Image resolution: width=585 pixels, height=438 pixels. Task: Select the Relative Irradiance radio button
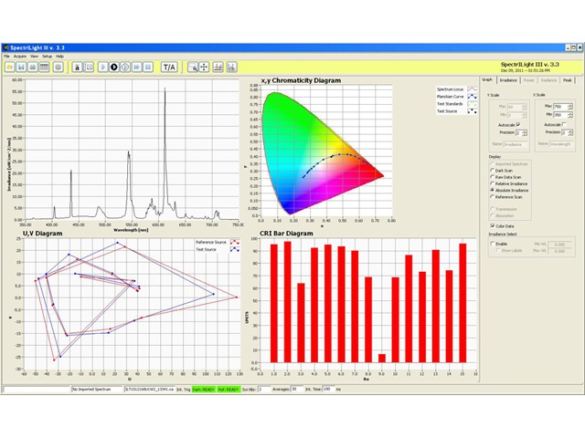pos(492,182)
